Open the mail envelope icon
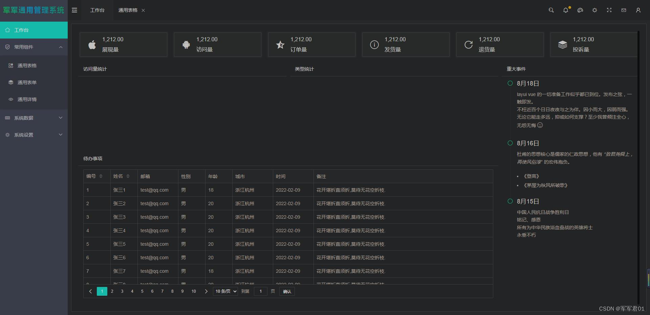 coord(624,10)
